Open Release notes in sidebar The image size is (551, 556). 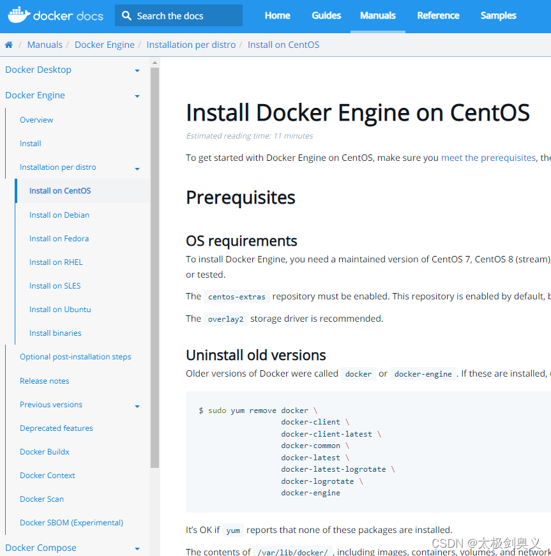click(x=44, y=381)
